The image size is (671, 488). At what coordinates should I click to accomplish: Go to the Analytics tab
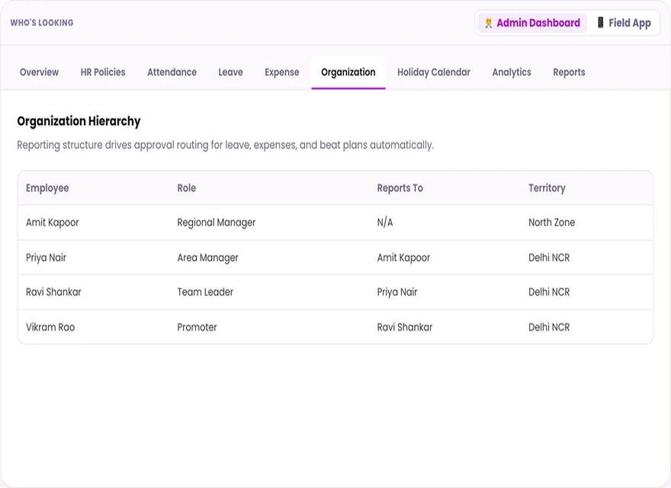pyautogui.click(x=512, y=72)
